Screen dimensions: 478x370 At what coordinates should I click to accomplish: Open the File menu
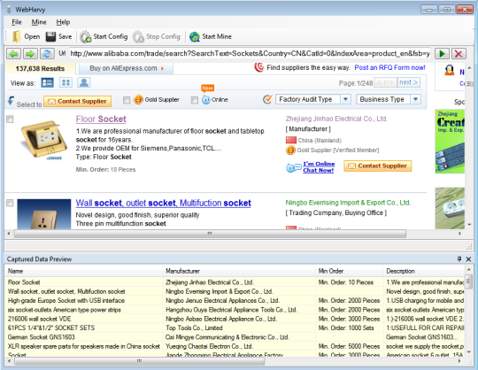[x=17, y=22]
